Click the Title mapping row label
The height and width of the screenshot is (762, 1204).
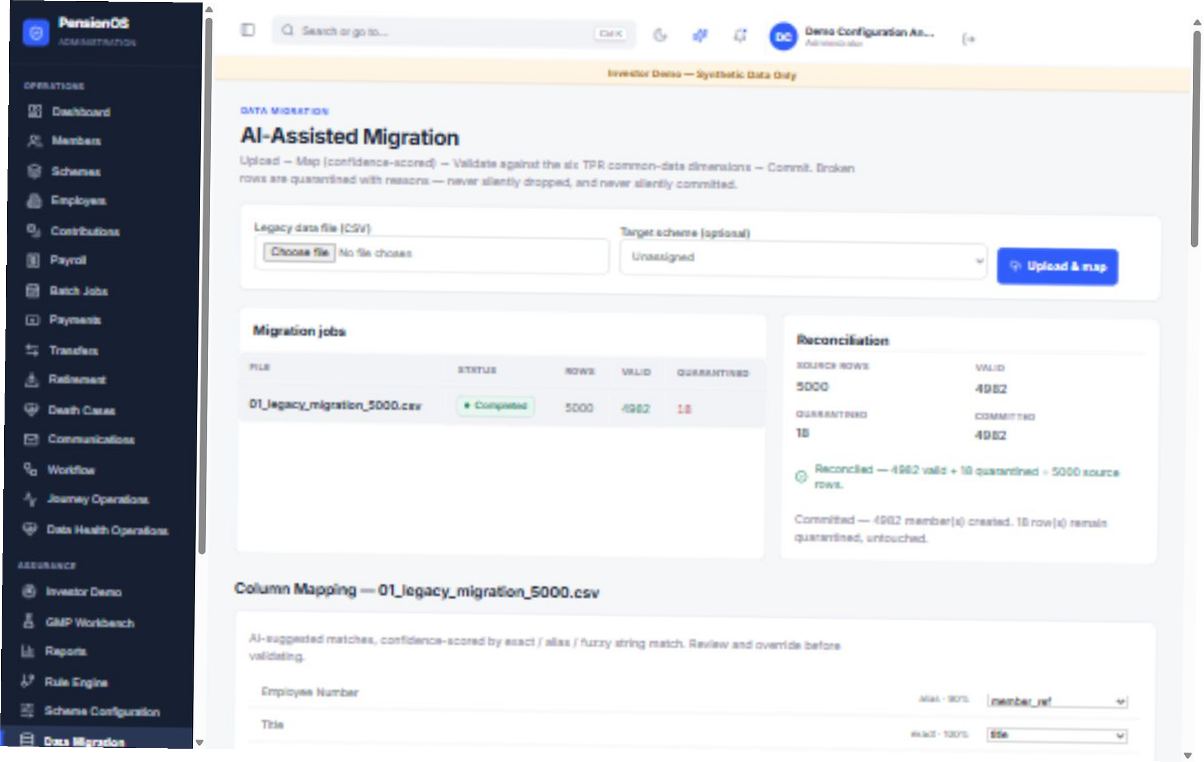pyautogui.click(x=272, y=724)
